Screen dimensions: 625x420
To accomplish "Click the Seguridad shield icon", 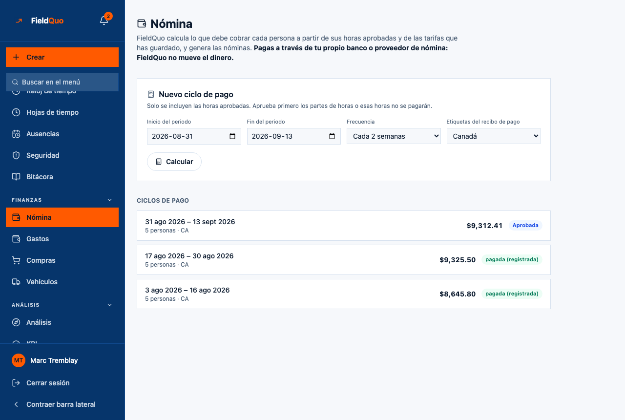I will coord(16,155).
